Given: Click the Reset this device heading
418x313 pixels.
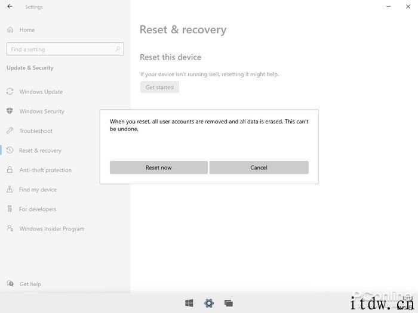Looking at the screenshot, I should point(171,57).
